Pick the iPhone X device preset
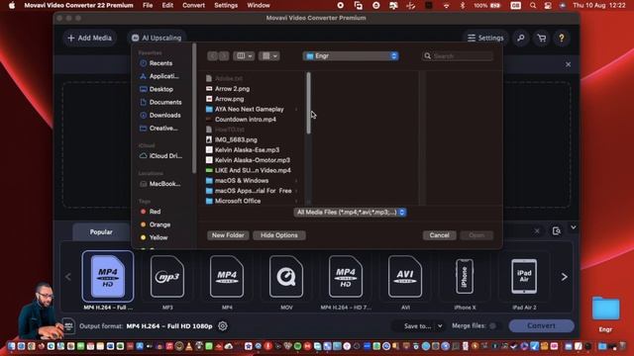This screenshot has width=634, height=356. (x=465, y=277)
